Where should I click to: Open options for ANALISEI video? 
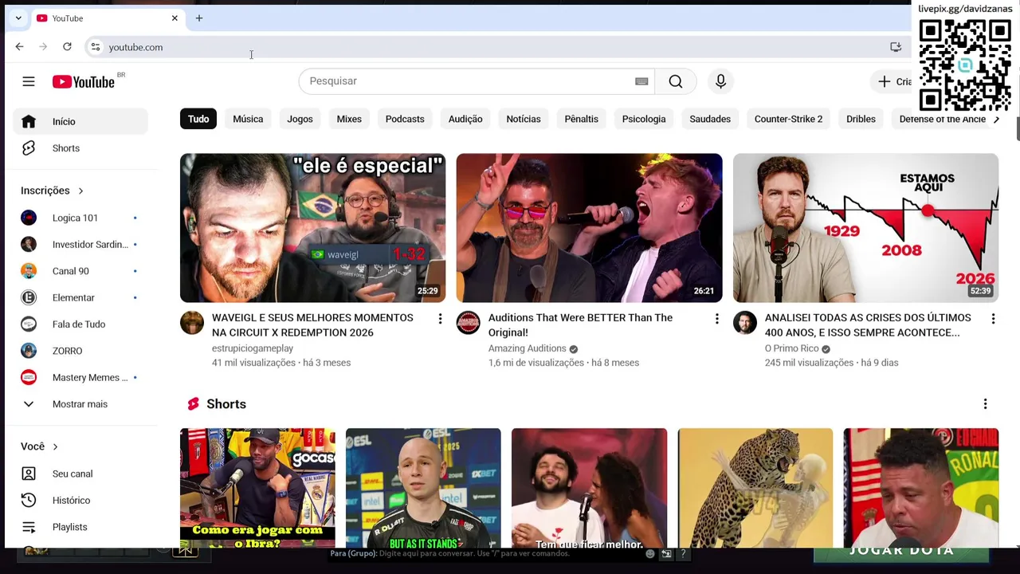[x=993, y=319]
